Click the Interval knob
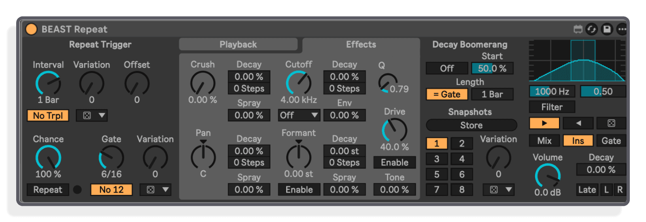Screen dimensions: 646x222 click(x=48, y=83)
